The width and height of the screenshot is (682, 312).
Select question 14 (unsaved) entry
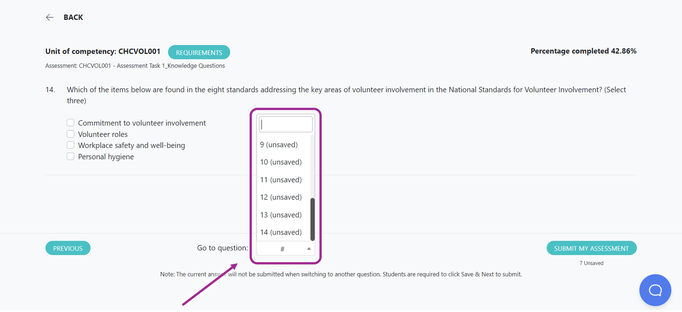point(281,232)
